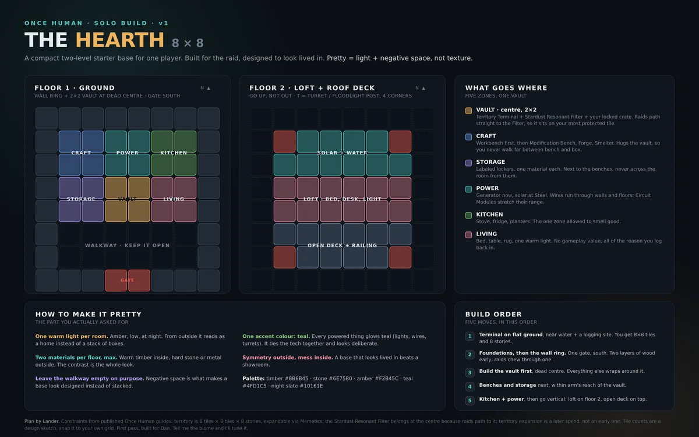Select the step 2 number badge
Image resolution: width=699 pixels, height=437 pixels.
pos(469,354)
